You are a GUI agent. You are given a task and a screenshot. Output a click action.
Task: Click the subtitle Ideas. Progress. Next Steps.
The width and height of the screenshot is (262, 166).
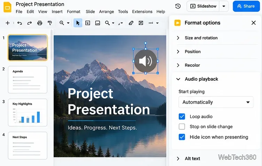tap(102, 128)
